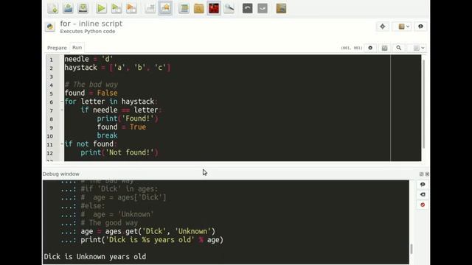Toggle the Show overview area toolbar button

165,8
